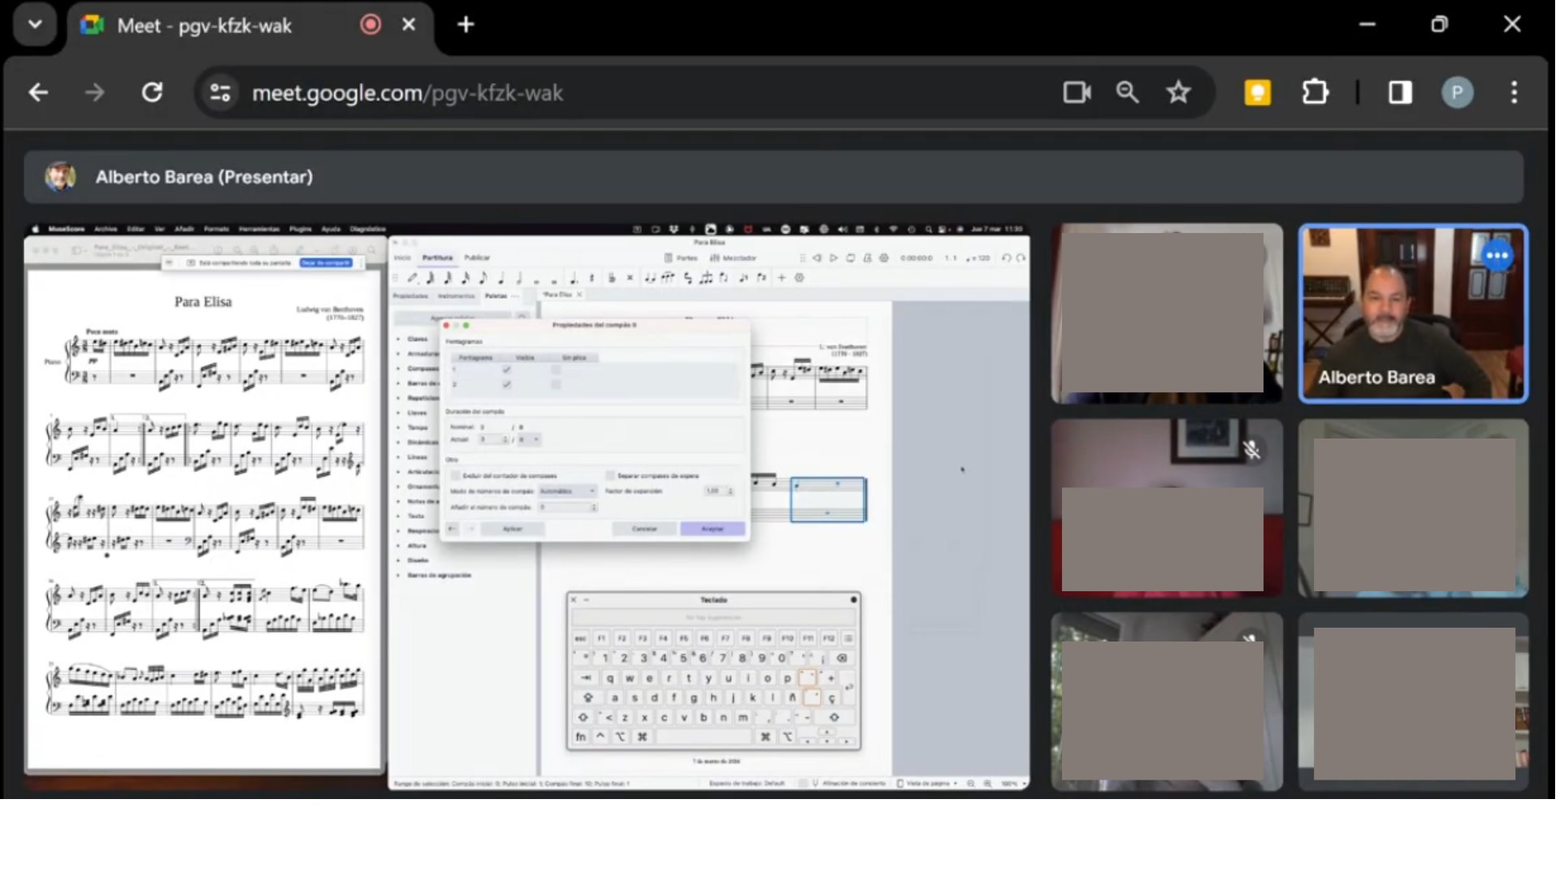Open site information icon in address bar
1560x877 pixels.
pos(220,93)
